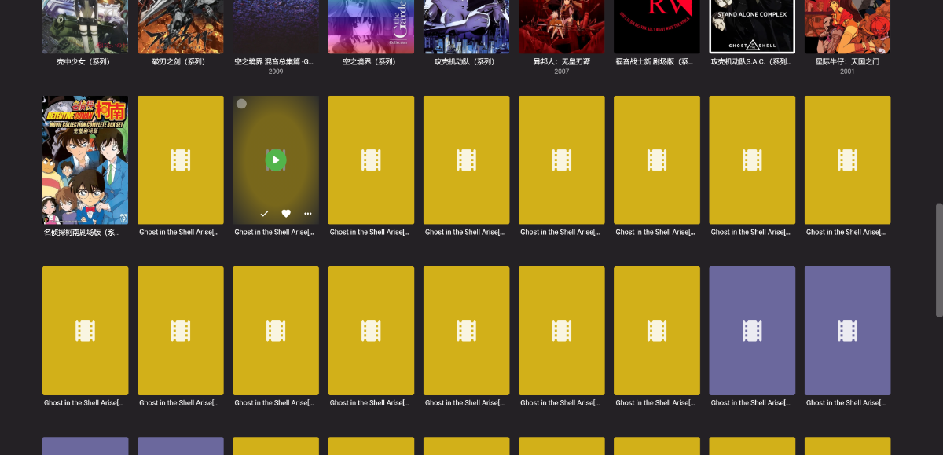Open the Detective Conan movie collection poster
This screenshot has height=455, width=943.
85,160
